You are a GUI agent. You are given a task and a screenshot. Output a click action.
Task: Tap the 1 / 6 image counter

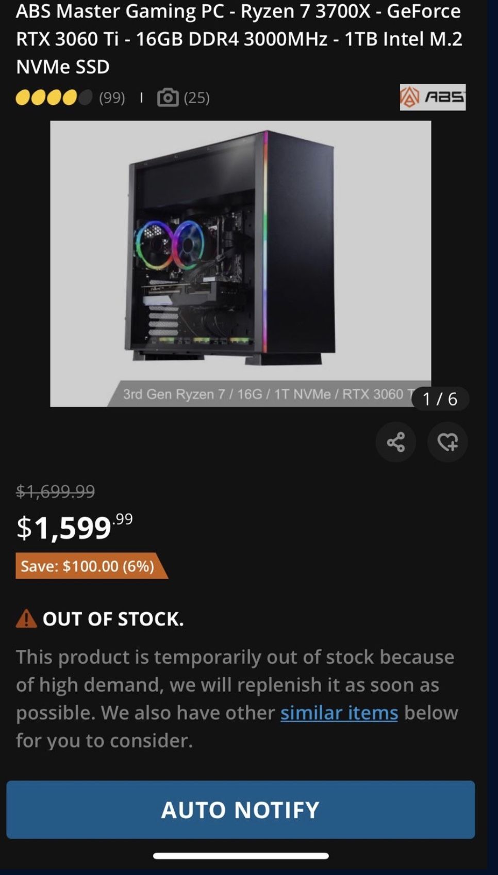[x=440, y=399]
